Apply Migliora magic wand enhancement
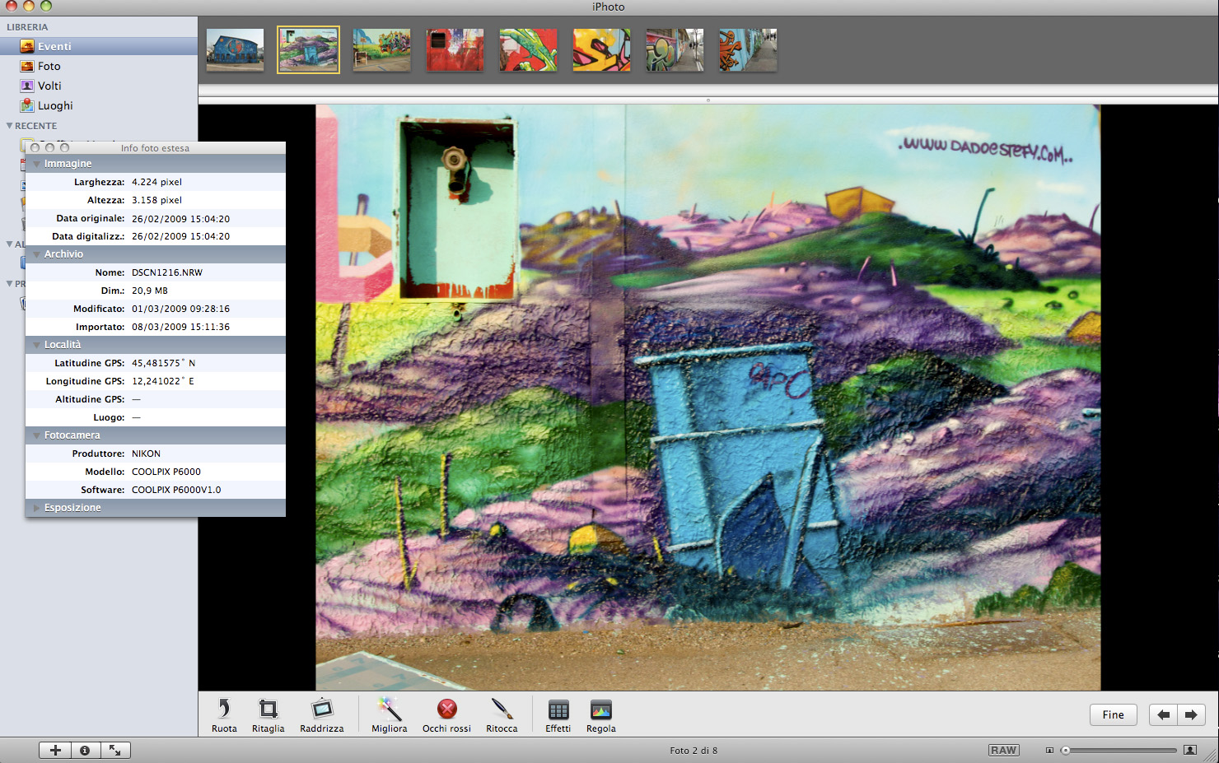 (x=389, y=714)
